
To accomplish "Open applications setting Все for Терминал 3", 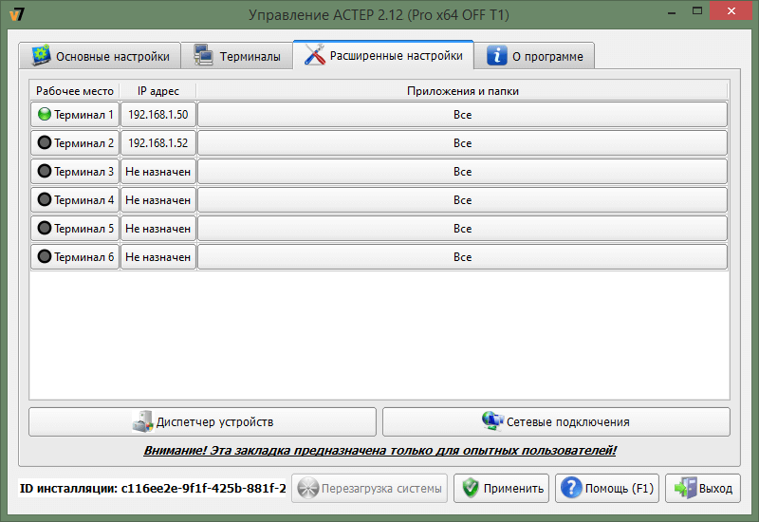I will click(462, 172).
